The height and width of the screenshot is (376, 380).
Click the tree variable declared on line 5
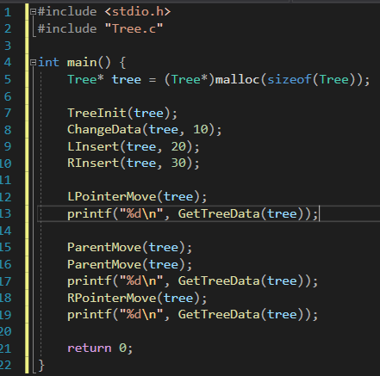(x=127, y=79)
